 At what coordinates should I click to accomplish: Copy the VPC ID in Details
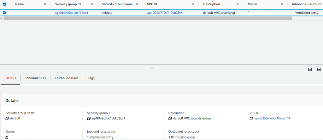tap(251, 118)
